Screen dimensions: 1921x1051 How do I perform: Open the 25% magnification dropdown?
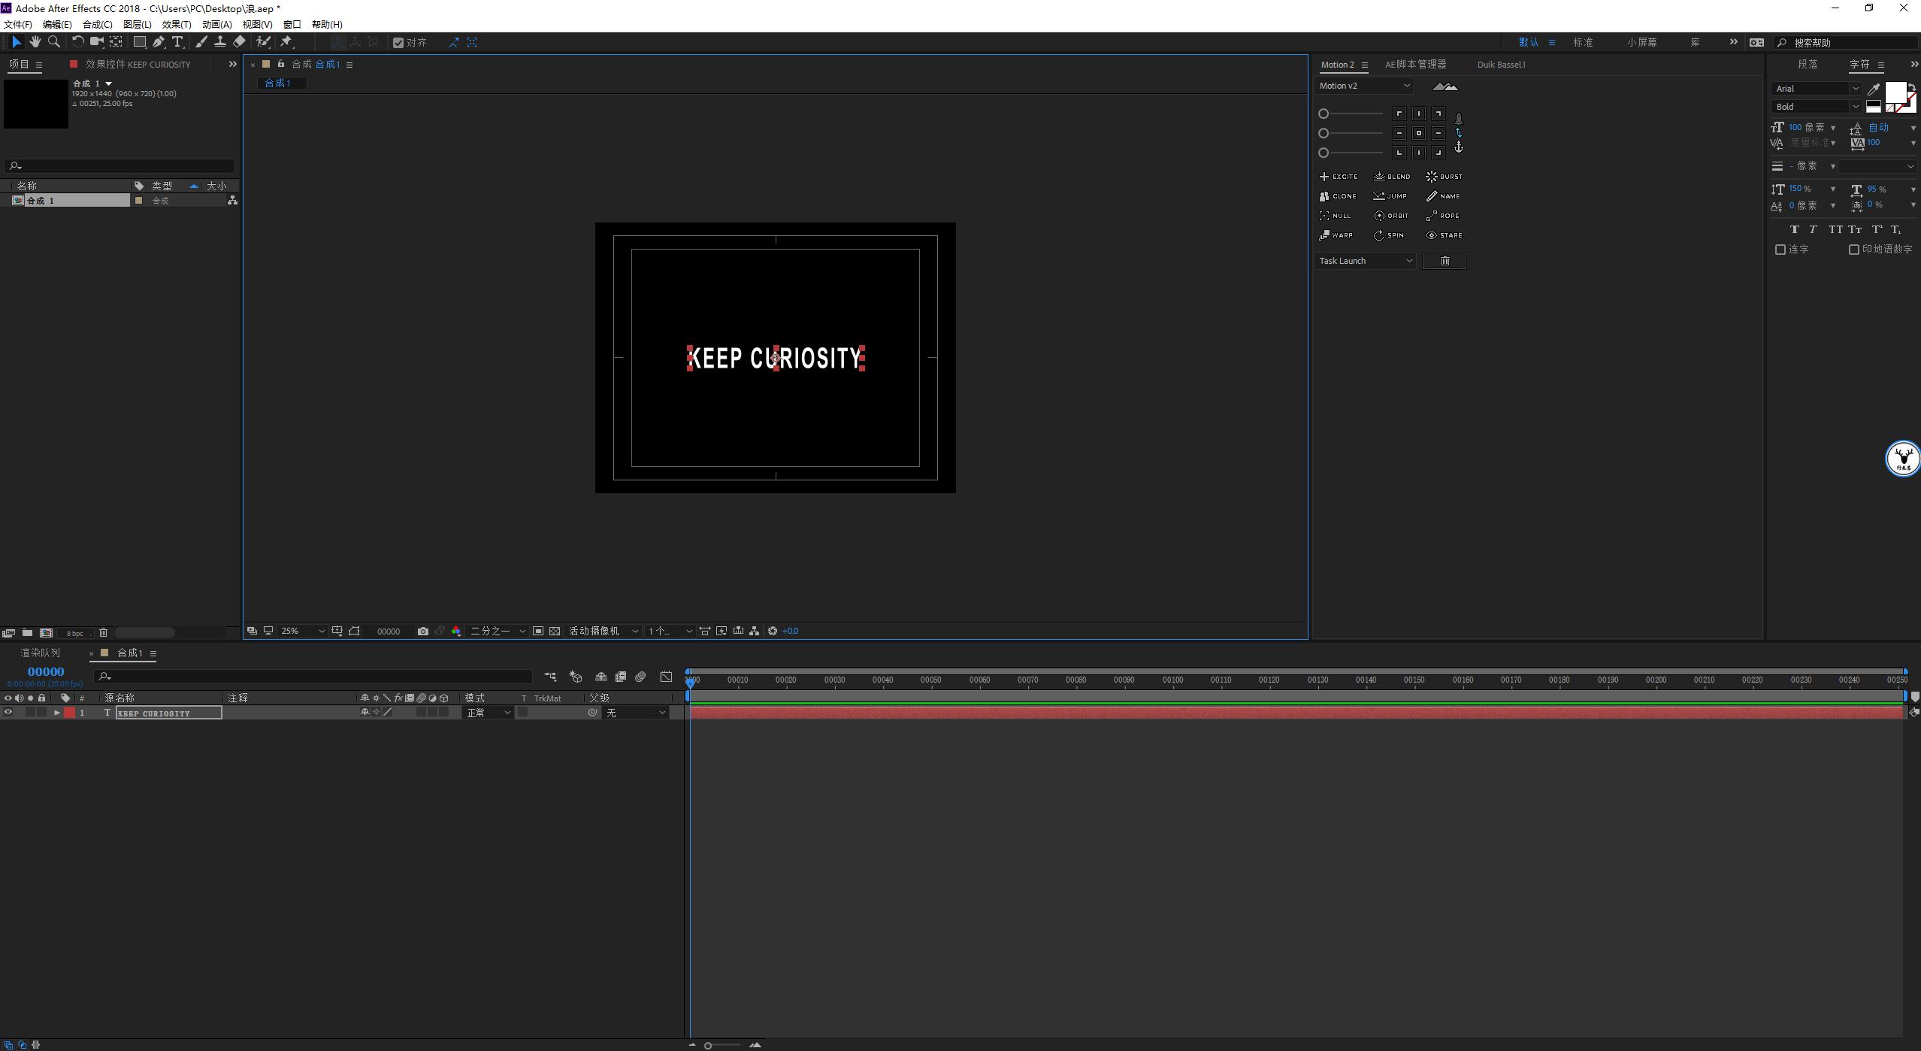pyautogui.click(x=302, y=632)
